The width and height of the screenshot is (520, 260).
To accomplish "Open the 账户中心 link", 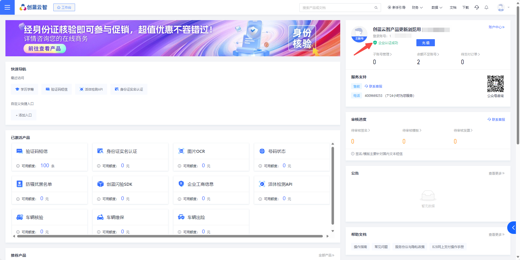I will click(x=496, y=27).
